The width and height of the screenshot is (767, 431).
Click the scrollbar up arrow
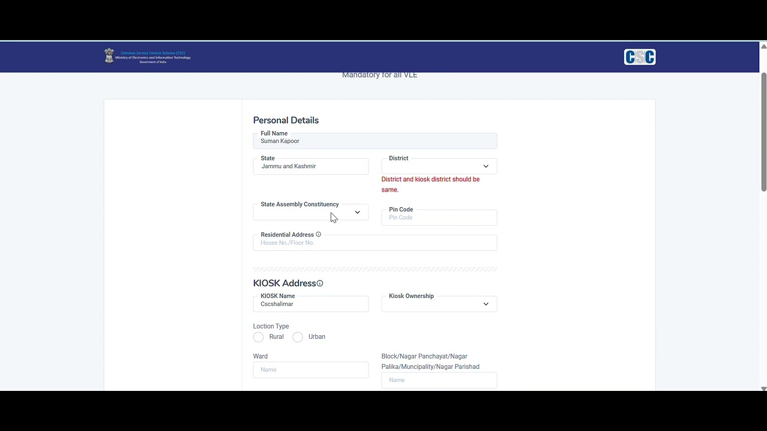pyautogui.click(x=763, y=46)
